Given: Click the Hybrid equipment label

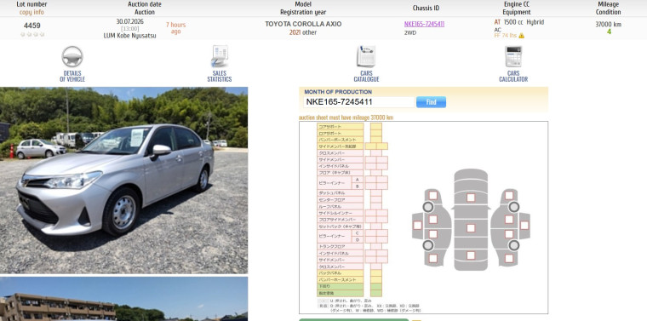Looking at the screenshot, I should click(535, 22).
